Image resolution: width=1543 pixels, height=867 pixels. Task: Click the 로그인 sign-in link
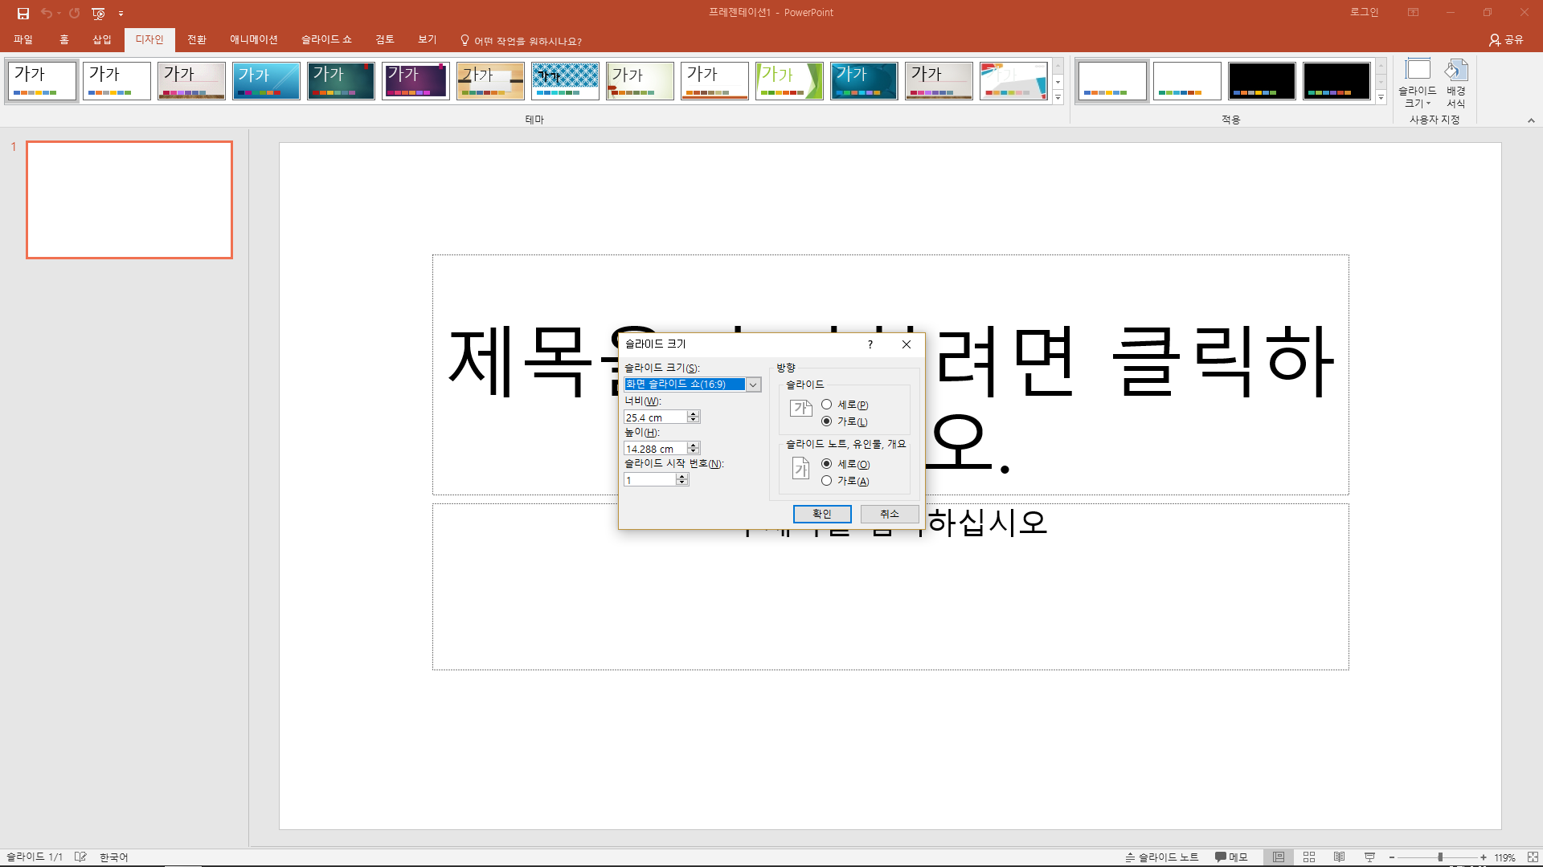click(x=1364, y=12)
